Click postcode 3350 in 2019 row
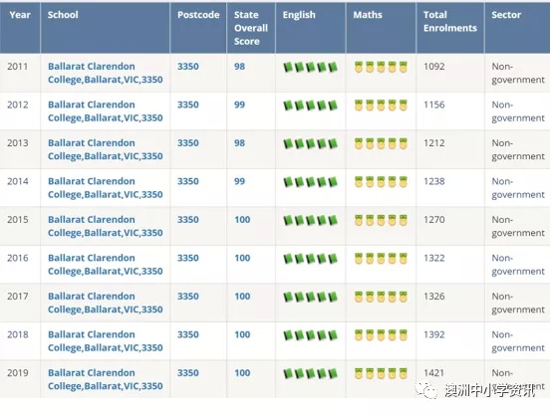The height and width of the screenshot is (415, 552). (x=188, y=373)
